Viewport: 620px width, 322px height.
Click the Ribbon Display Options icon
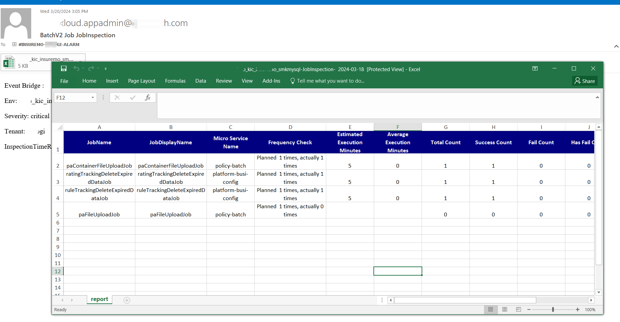(535, 69)
